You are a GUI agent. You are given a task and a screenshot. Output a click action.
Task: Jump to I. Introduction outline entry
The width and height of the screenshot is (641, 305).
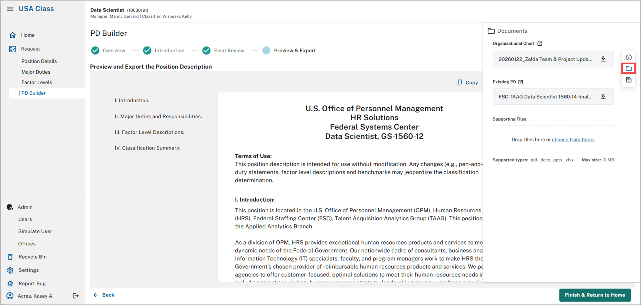tap(132, 100)
